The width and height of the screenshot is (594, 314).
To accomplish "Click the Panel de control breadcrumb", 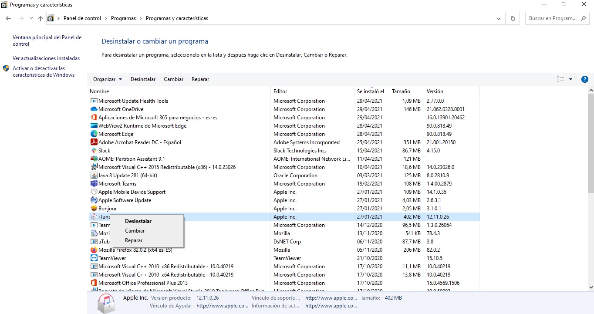I will click(x=82, y=18).
